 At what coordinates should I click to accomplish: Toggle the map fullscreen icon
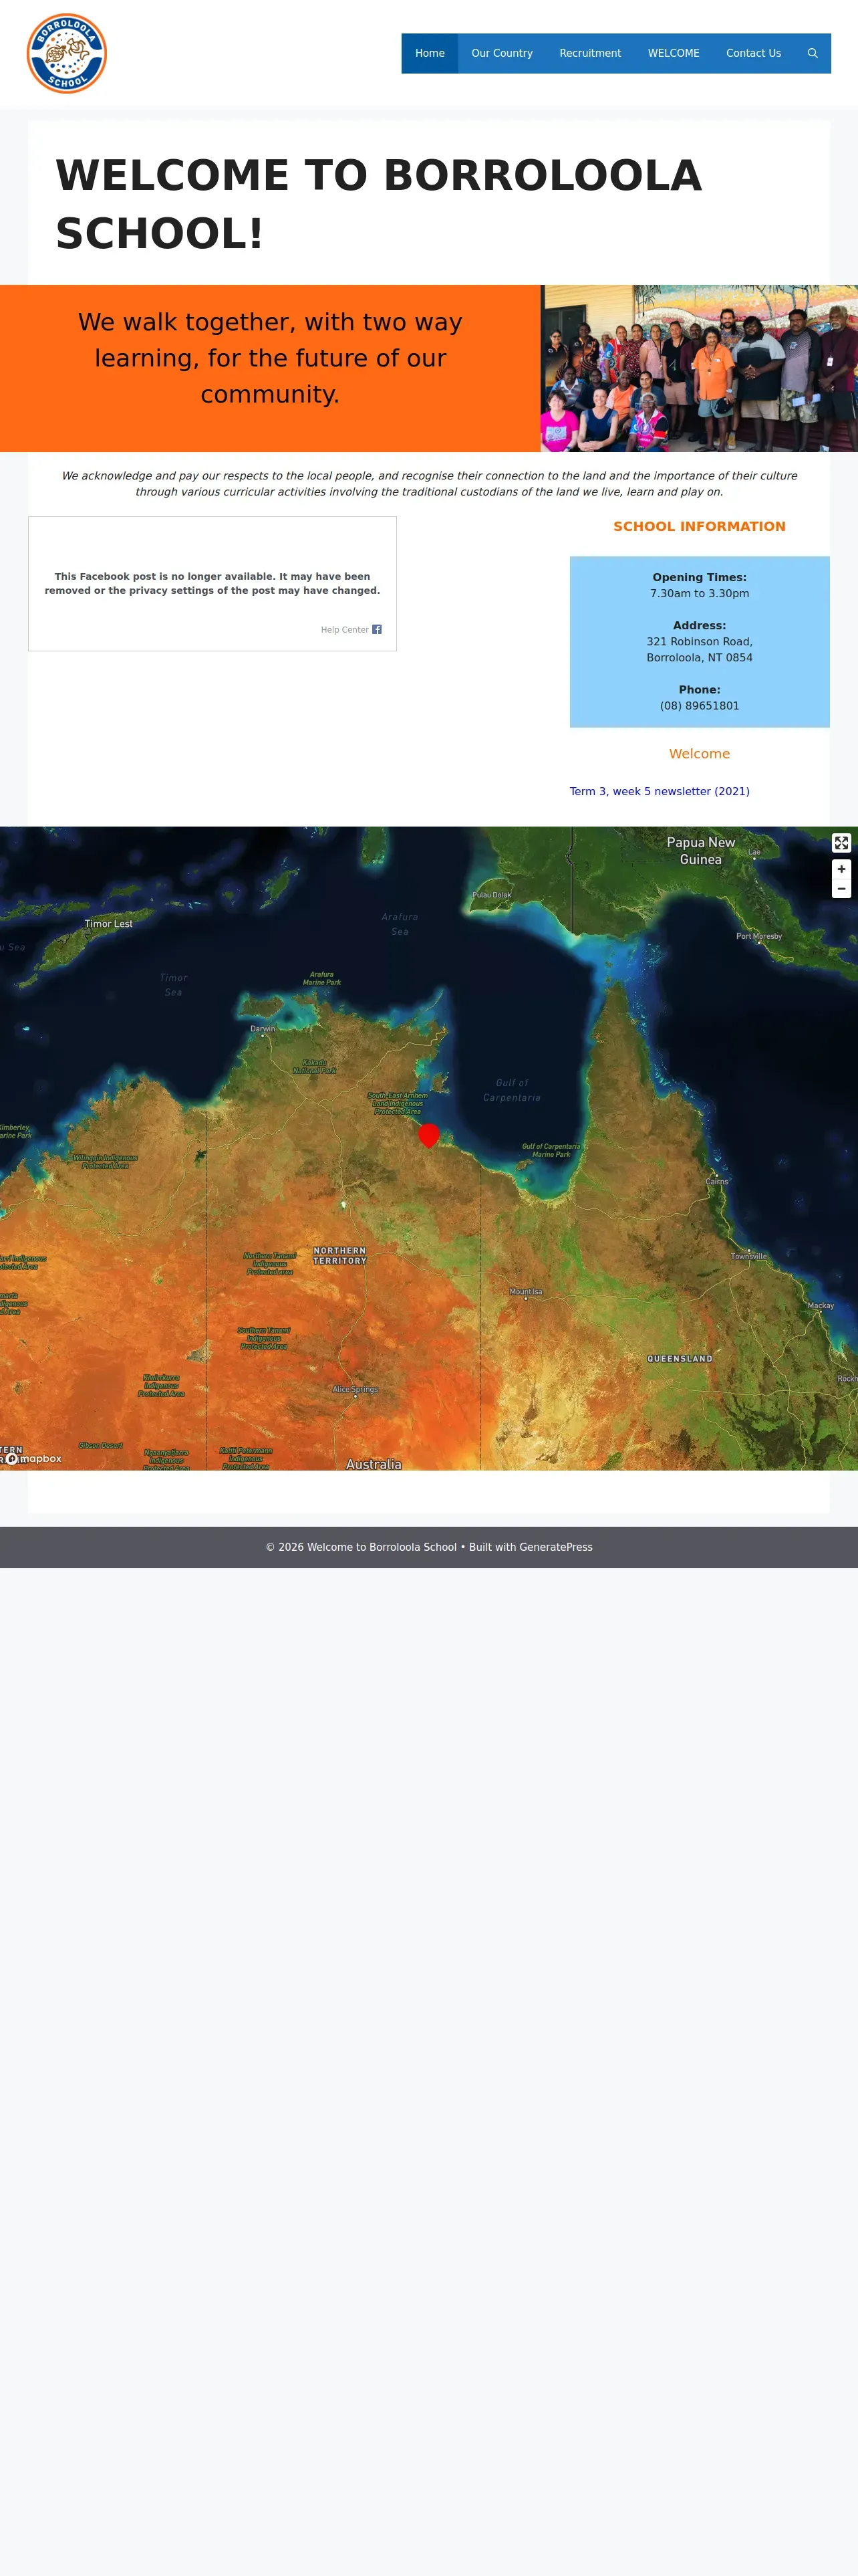(841, 843)
